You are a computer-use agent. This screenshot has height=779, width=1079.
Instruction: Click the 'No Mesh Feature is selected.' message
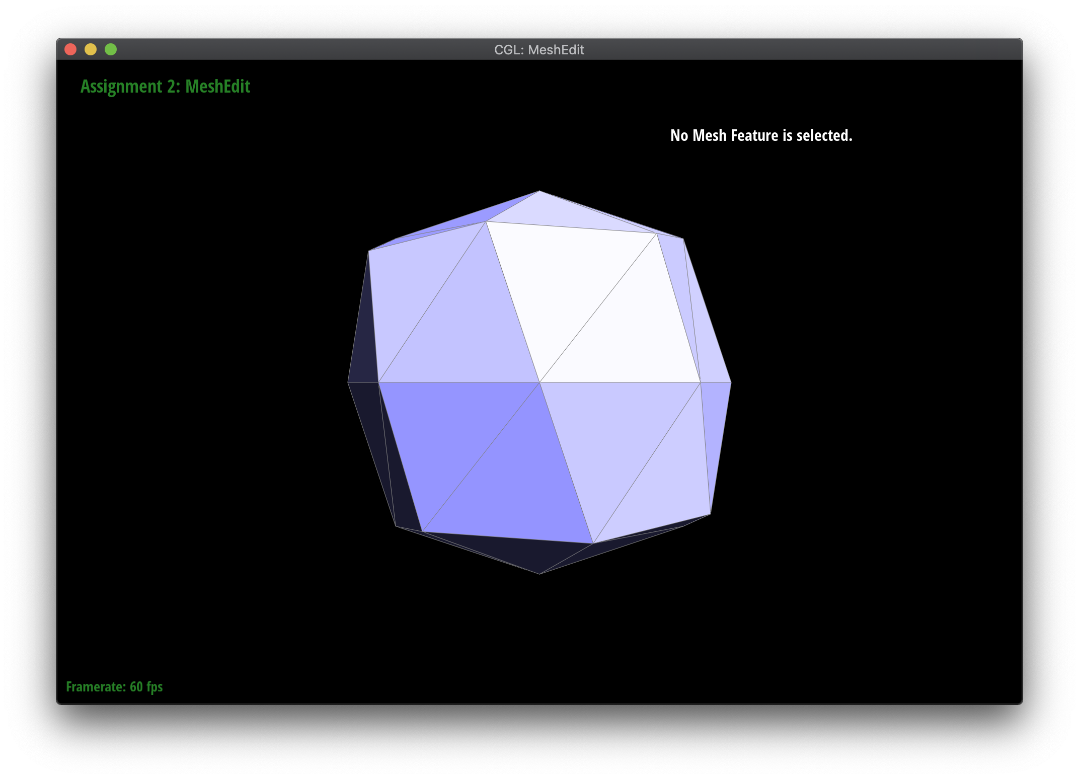(x=761, y=135)
